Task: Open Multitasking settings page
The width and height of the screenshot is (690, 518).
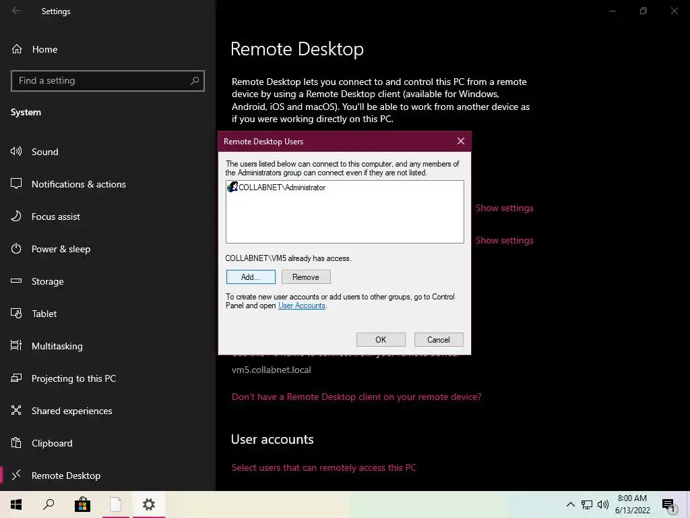Action: pos(57,346)
